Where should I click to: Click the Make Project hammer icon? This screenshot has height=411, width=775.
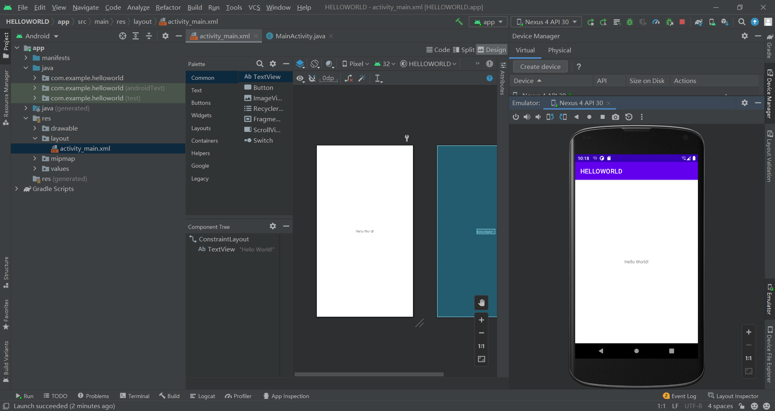click(x=459, y=22)
